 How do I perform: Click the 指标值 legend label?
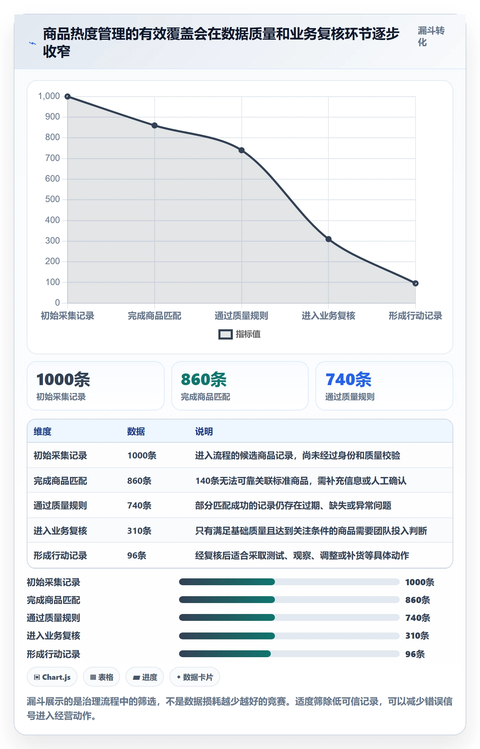click(x=248, y=334)
